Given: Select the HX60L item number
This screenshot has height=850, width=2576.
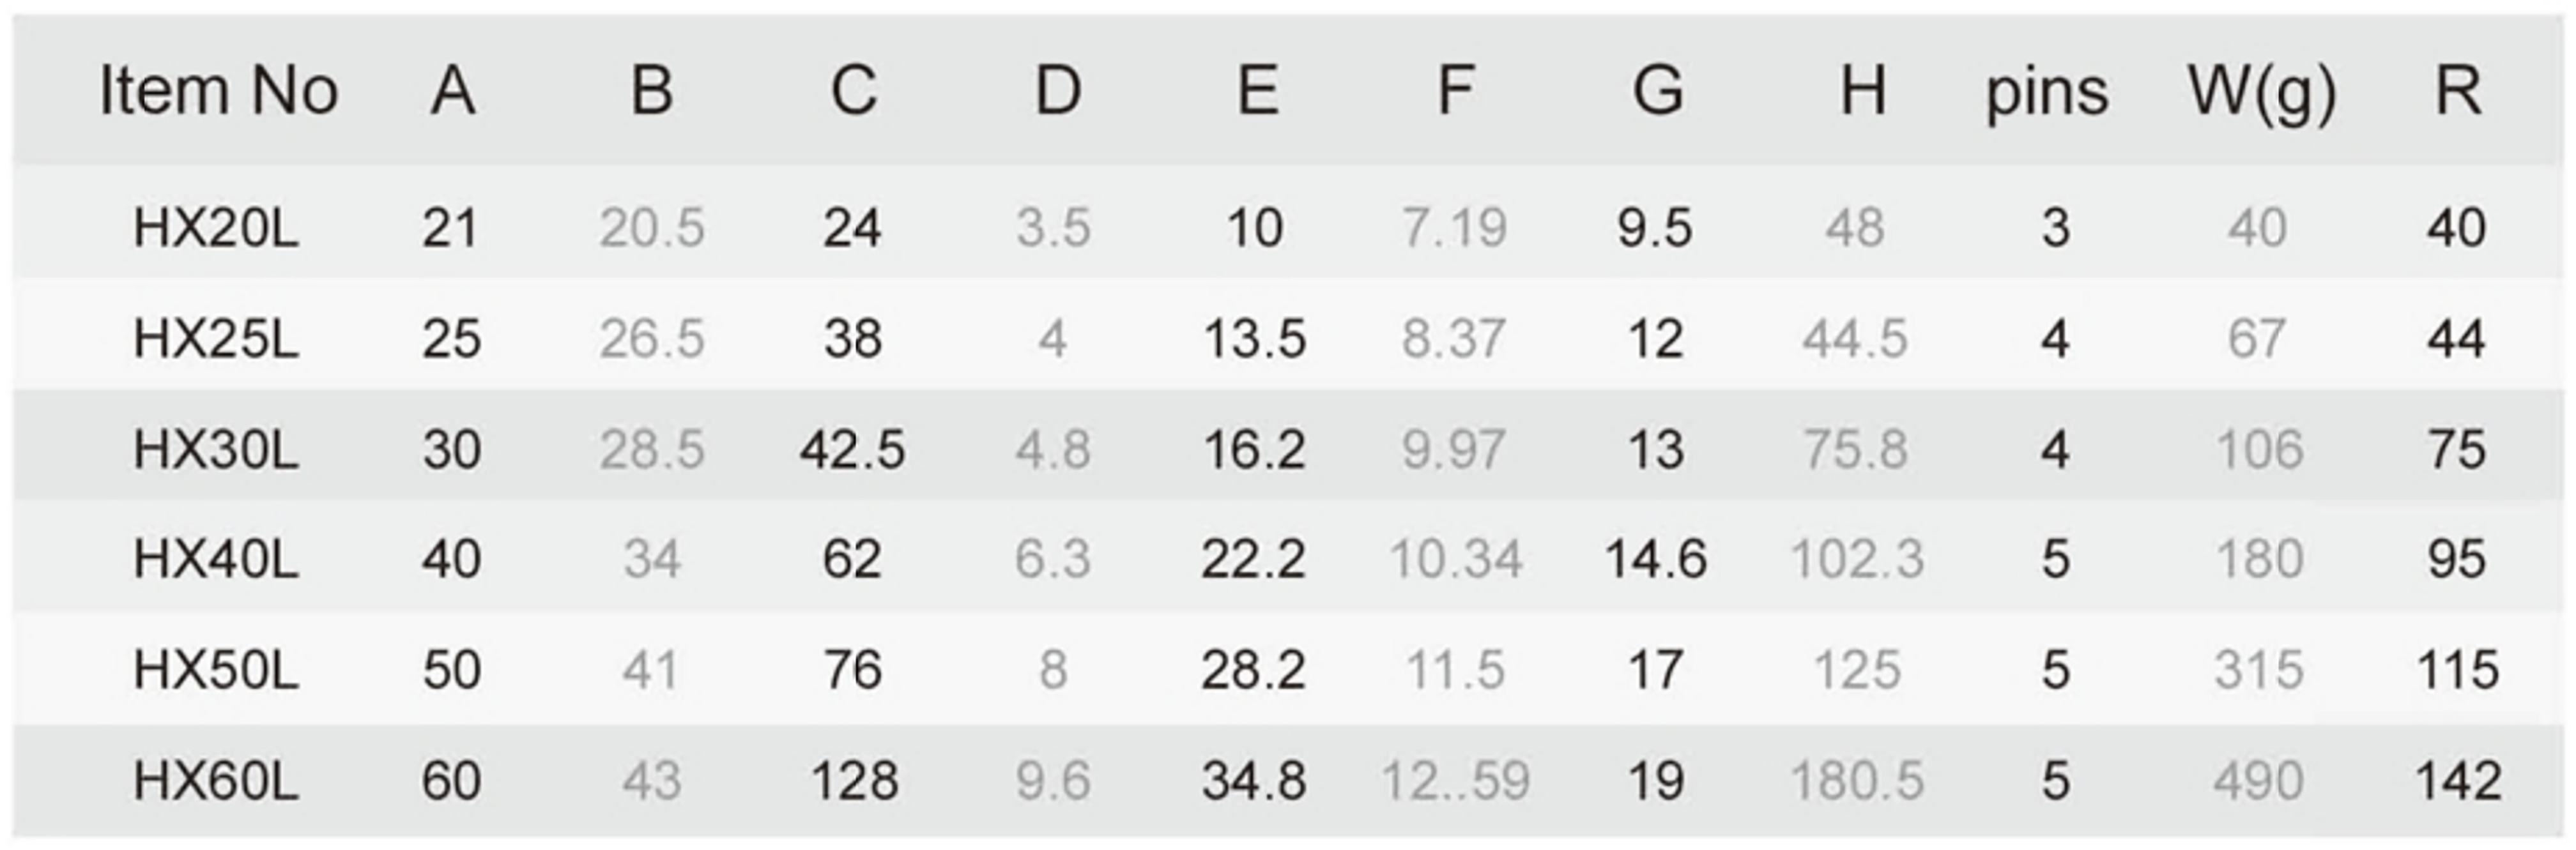Looking at the screenshot, I should click(216, 781).
